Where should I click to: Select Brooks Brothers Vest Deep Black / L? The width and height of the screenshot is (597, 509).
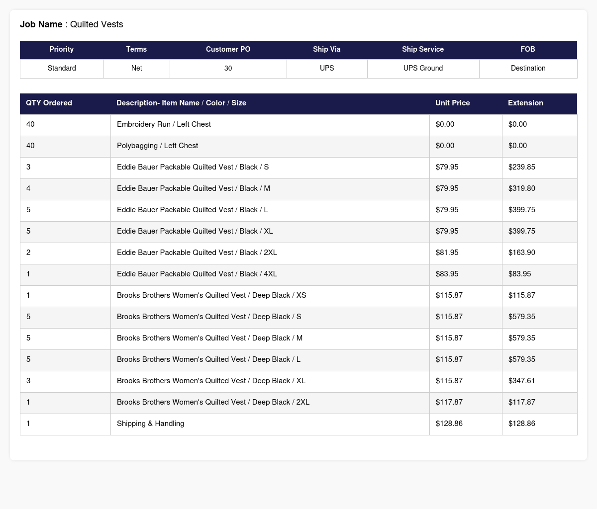point(208,359)
